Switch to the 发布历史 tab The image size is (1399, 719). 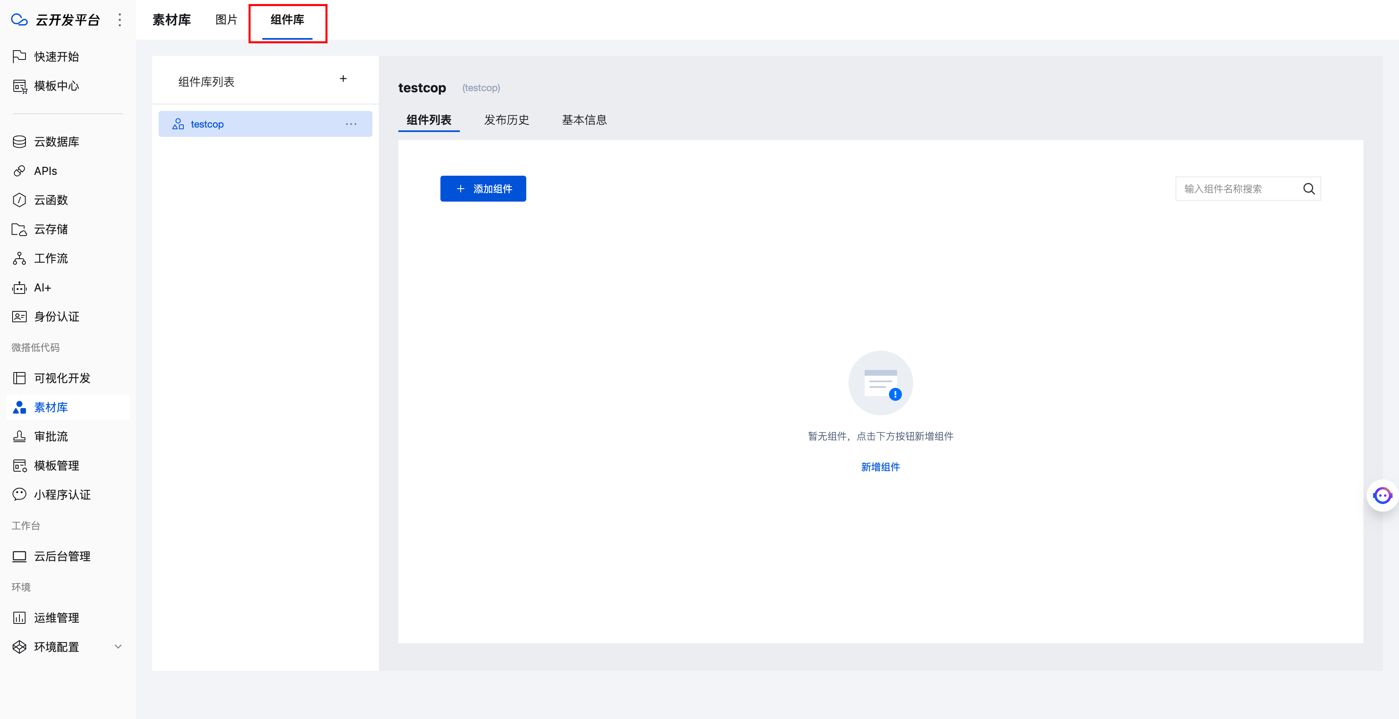[506, 120]
